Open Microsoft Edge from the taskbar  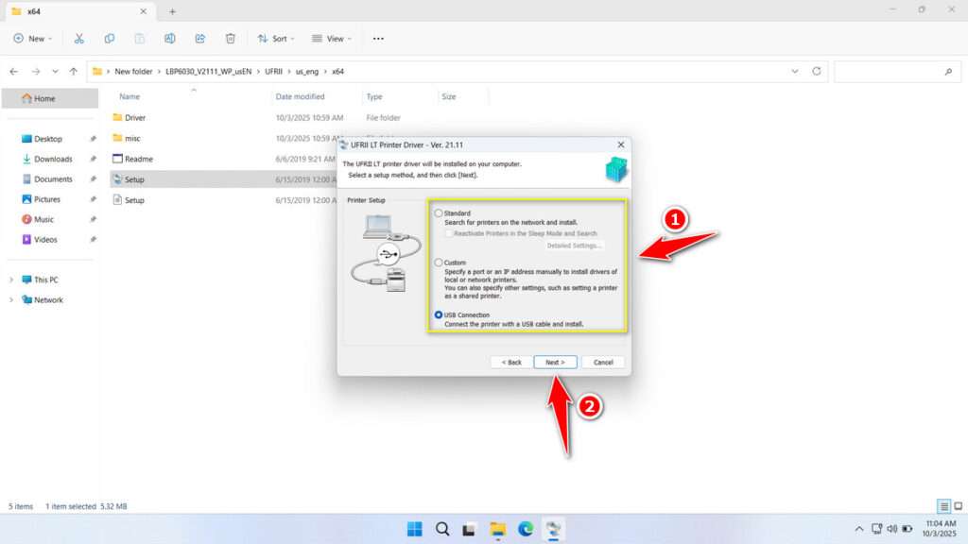(526, 528)
